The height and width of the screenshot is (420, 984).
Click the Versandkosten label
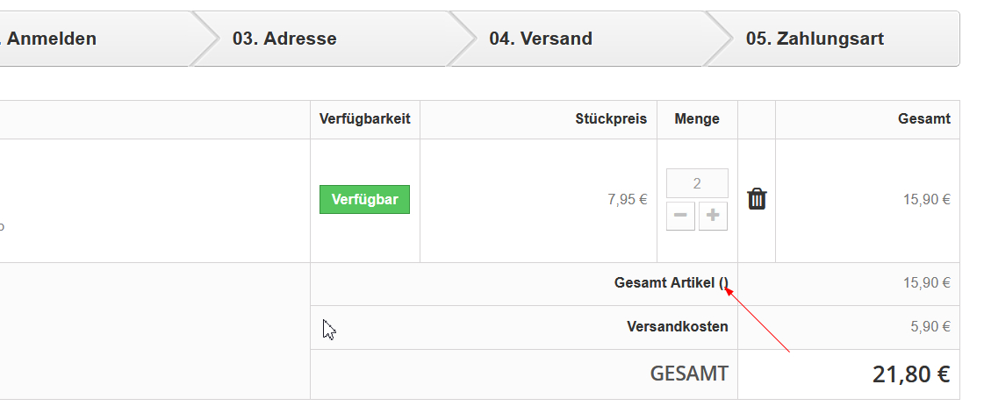click(x=677, y=327)
